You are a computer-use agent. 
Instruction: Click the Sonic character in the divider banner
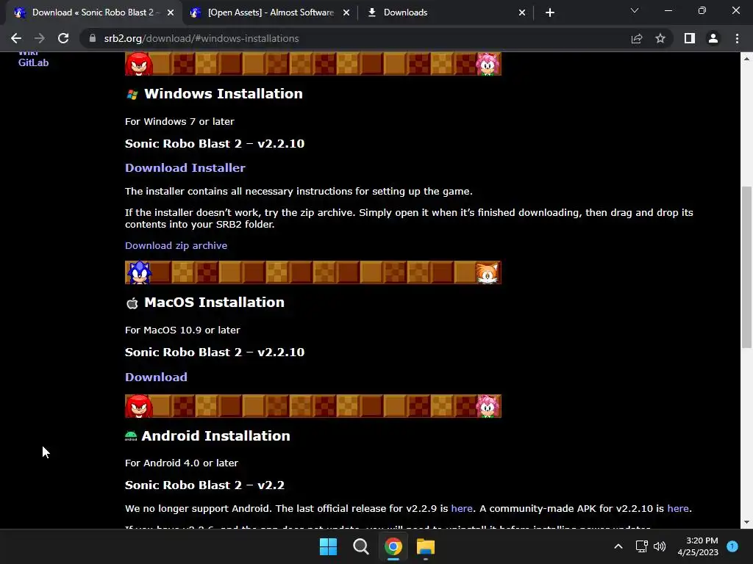pyautogui.click(x=139, y=272)
